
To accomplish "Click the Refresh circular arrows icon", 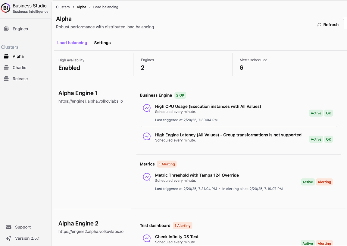I will (x=319, y=25).
